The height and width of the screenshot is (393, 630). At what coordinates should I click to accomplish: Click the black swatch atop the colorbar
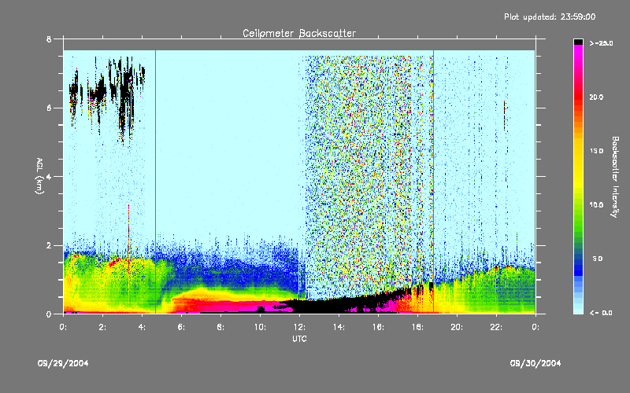(579, 42)
